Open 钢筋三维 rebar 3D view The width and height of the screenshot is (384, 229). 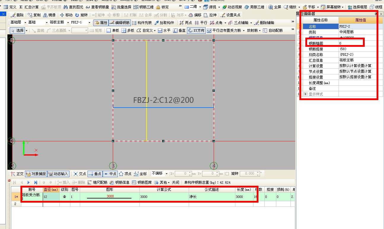tap(144, 7)
